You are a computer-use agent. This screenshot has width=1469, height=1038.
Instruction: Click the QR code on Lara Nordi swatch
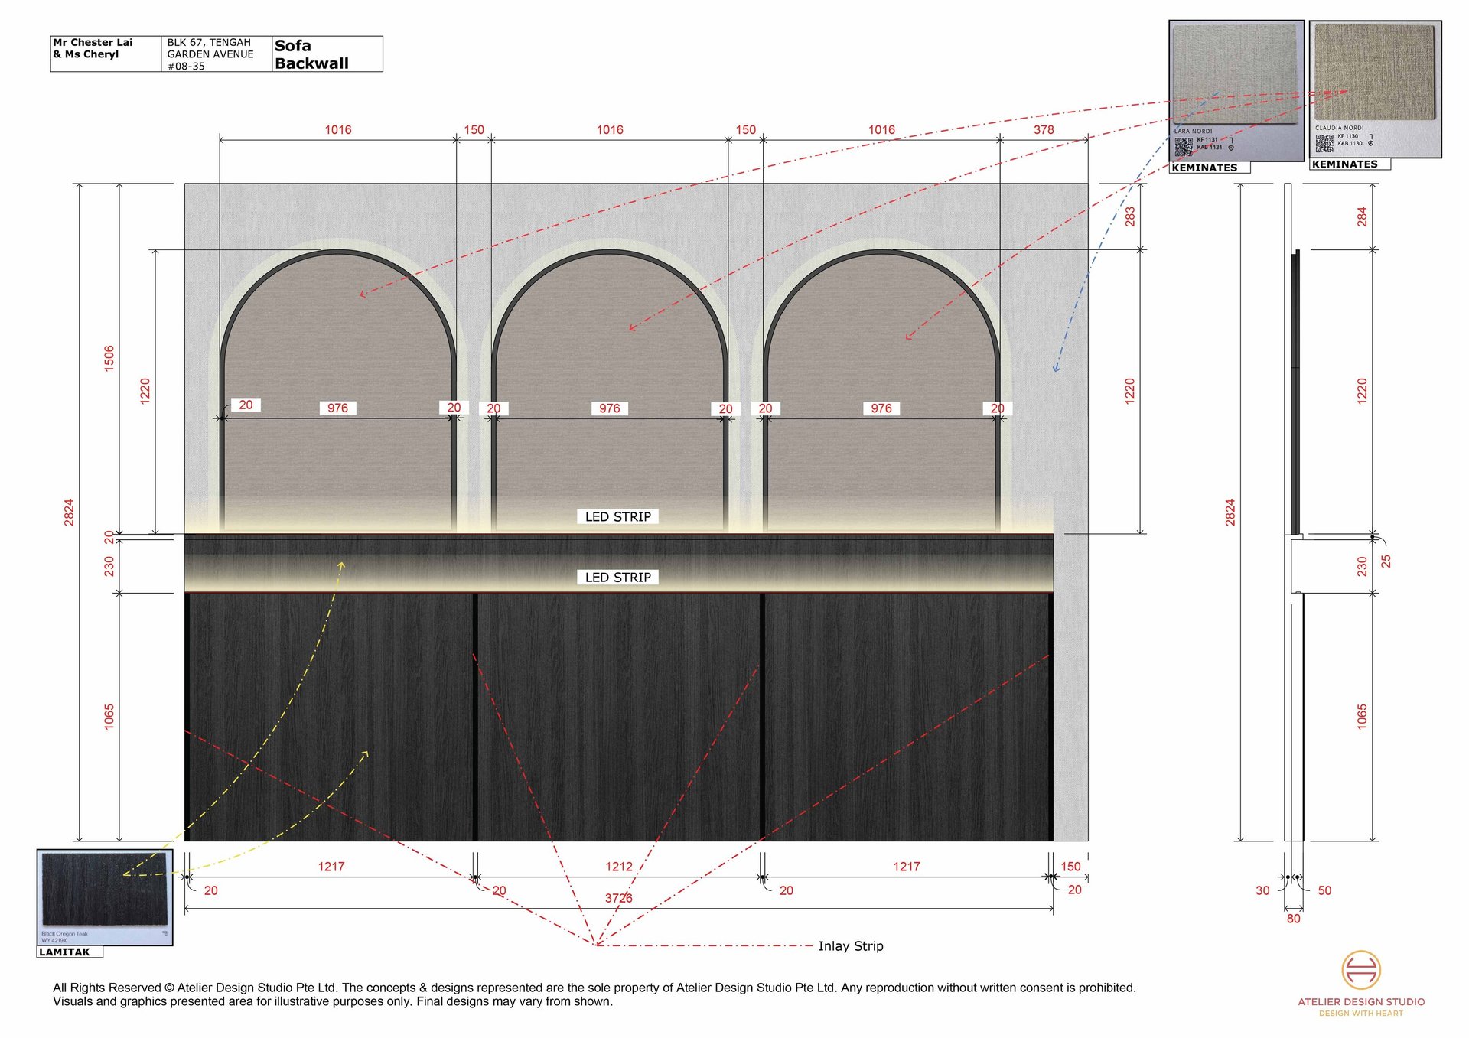pyautogui.click(x=1183, y=146)
